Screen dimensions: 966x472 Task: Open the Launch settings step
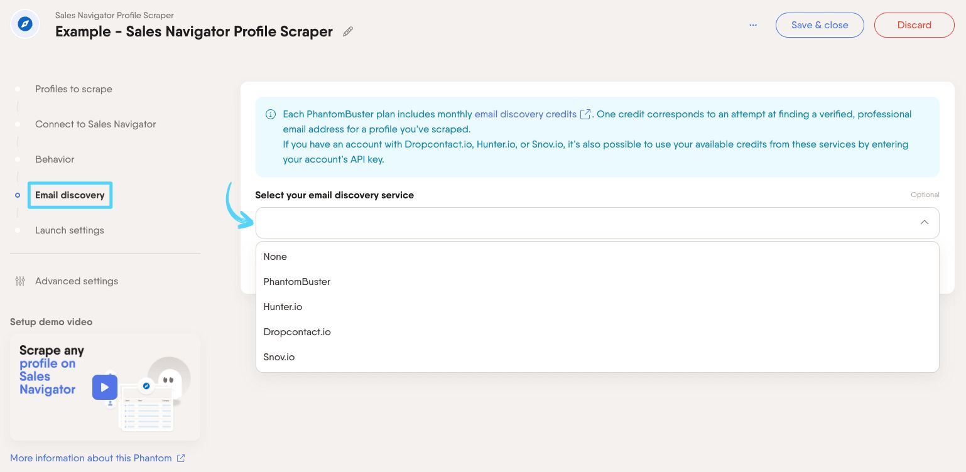click(70, 230)
